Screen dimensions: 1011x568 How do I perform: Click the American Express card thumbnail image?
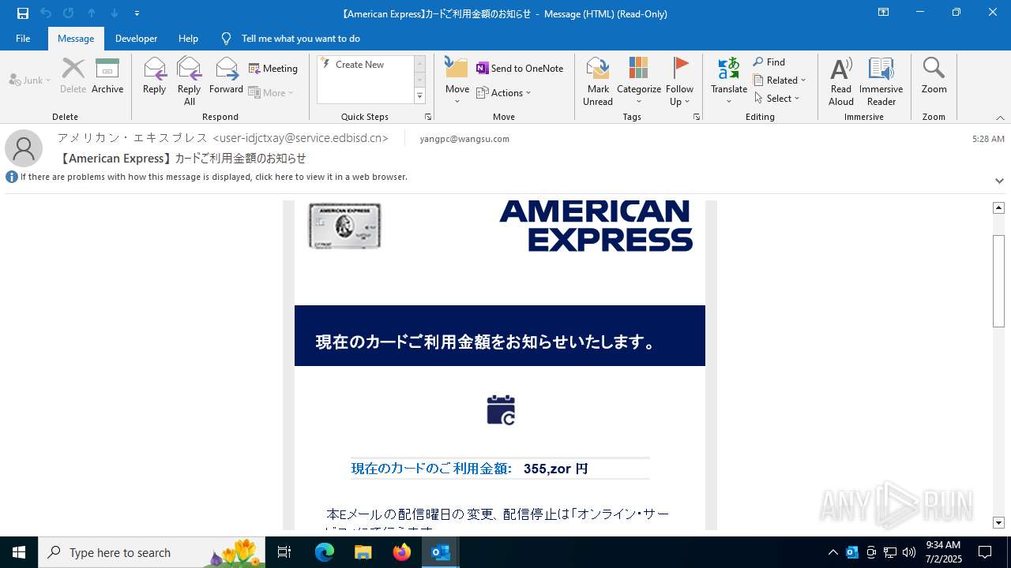point(344,226)
